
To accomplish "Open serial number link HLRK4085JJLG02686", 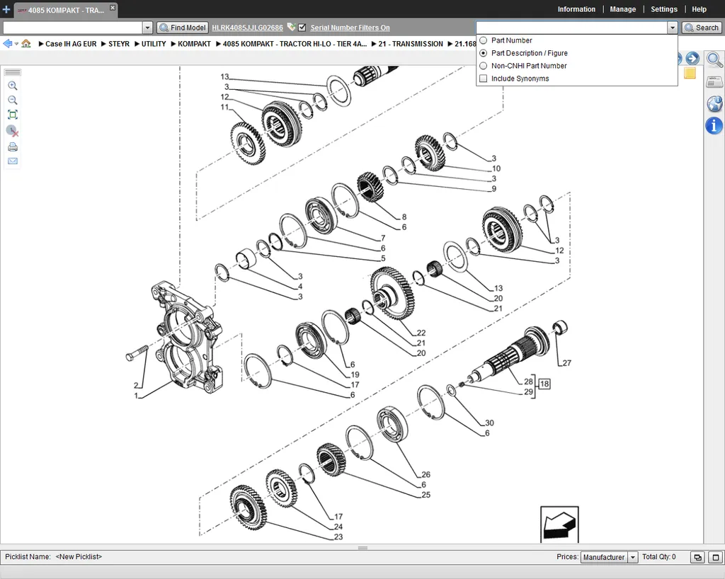I will [x=247, y=28].
